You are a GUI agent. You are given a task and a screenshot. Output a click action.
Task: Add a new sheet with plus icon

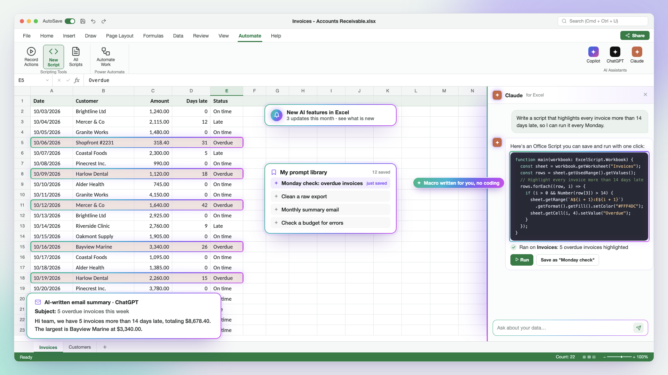pos(105,347)
